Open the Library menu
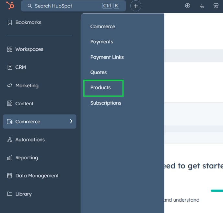 (23, 194)
